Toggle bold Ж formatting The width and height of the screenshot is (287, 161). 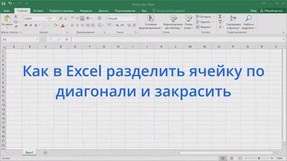coord(26,25)
